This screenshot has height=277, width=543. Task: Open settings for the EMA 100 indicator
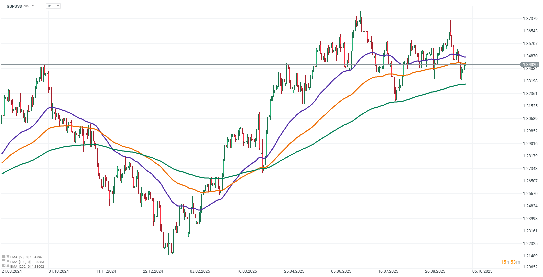pyautogui.click(x=4, y=262)
